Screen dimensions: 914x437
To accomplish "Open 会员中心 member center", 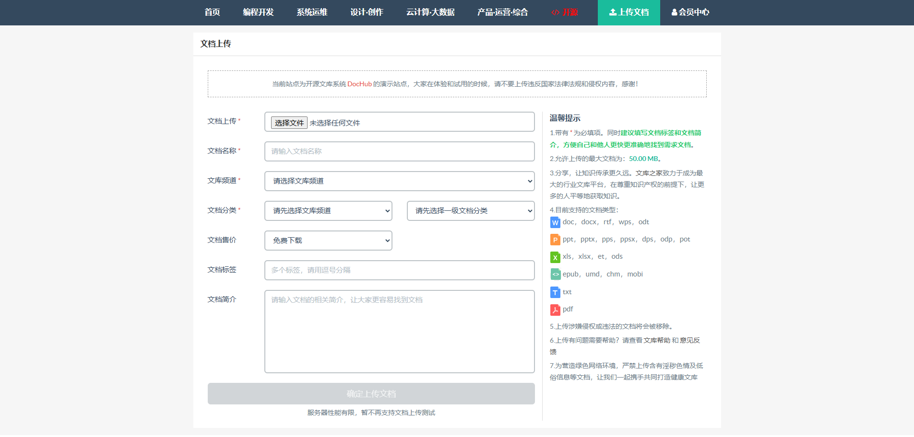I will 690,12.
